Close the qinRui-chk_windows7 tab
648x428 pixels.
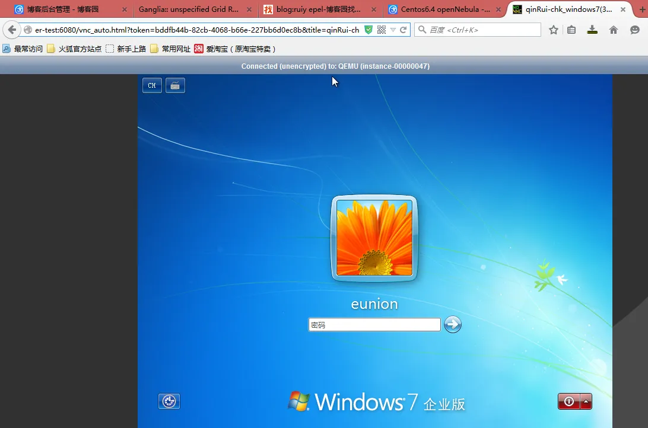pos(623,9)
